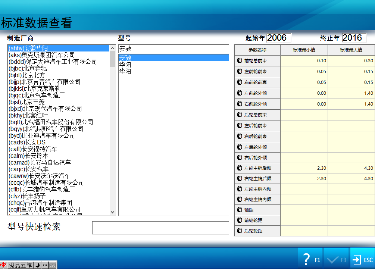Click the tire icon beside 左轮主销后倾

(x=240, y=168)
